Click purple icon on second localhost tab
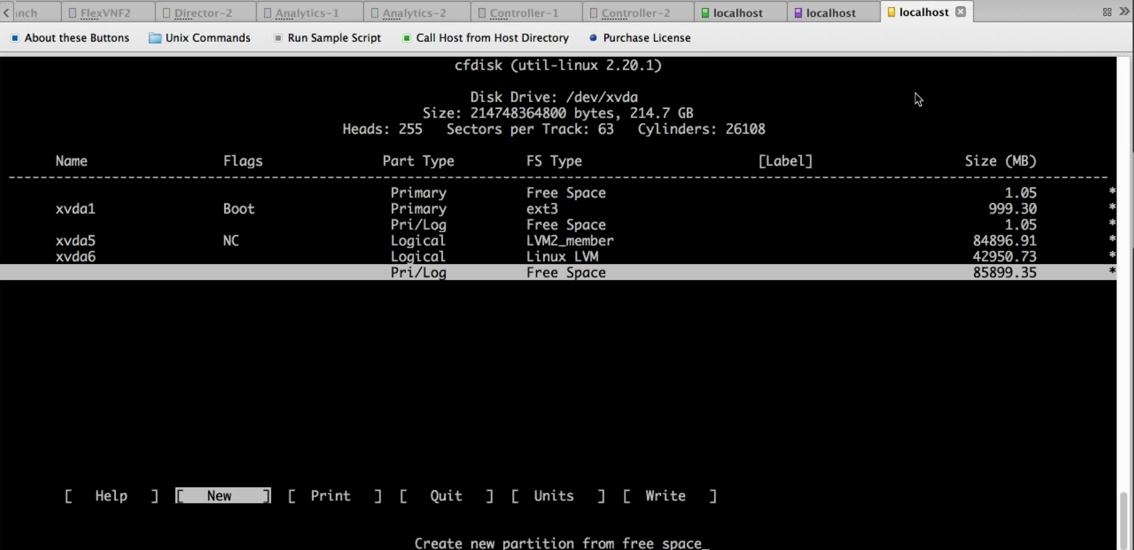Image resolution: width=1134 pixels, height=550 pixels. click(798, 13)
